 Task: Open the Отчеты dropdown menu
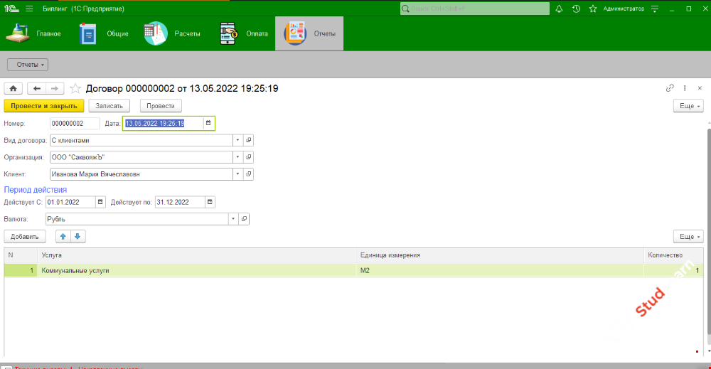[27, 65]
